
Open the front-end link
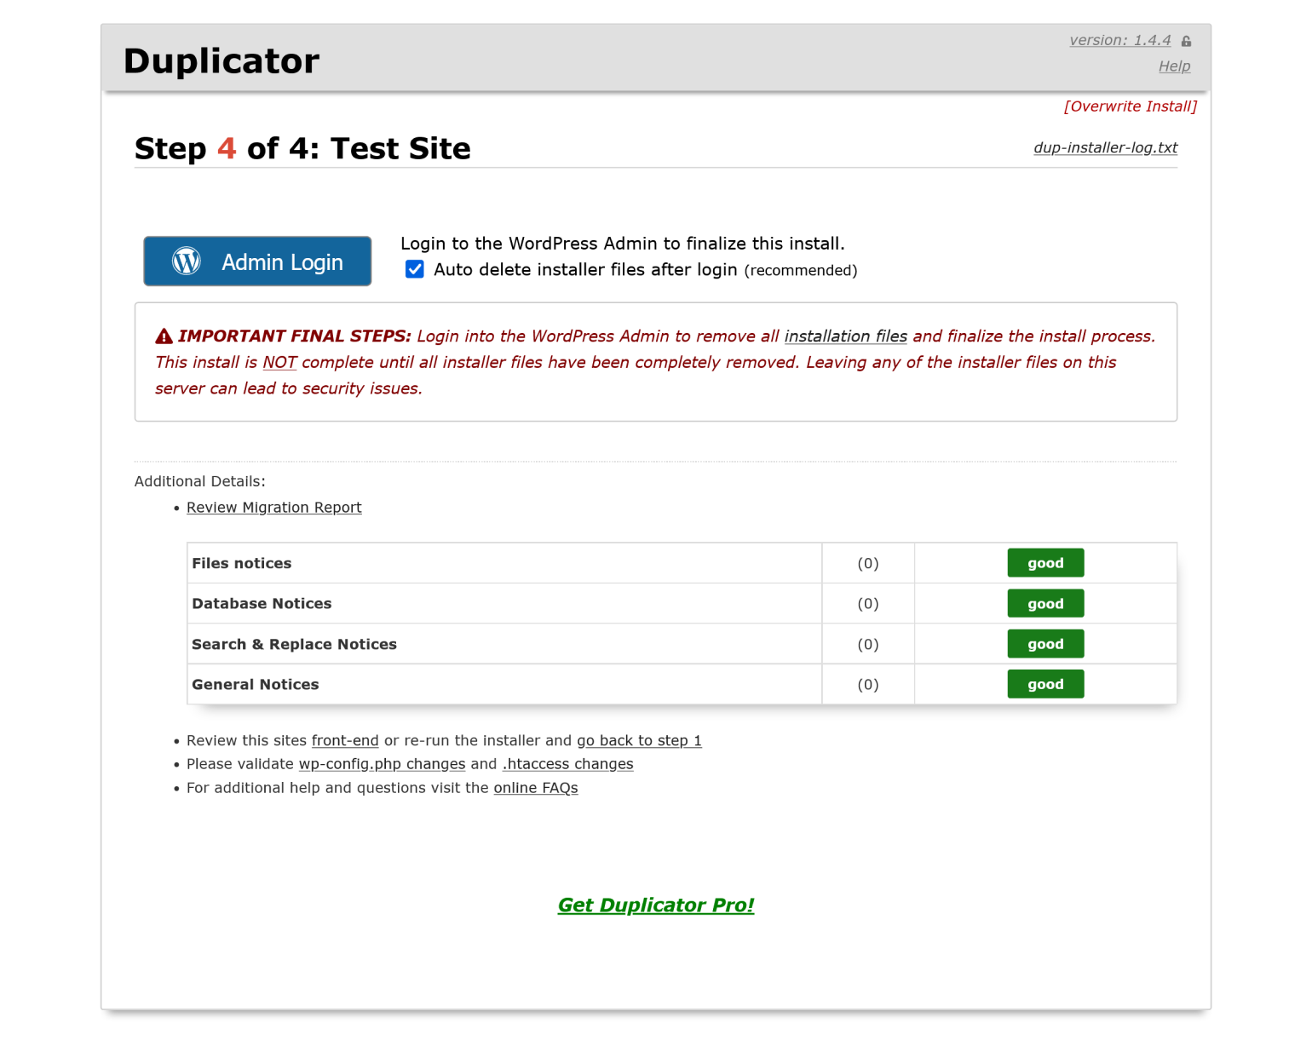pyautogui.click(x=345, y=741)
